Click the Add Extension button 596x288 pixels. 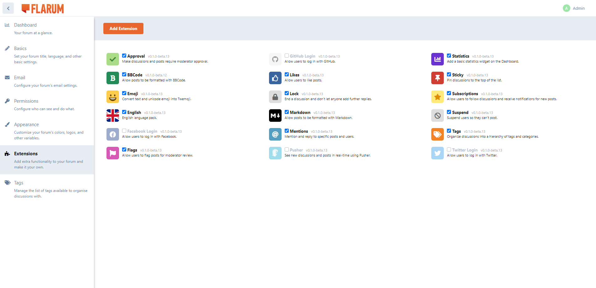(x=123, y=28)
